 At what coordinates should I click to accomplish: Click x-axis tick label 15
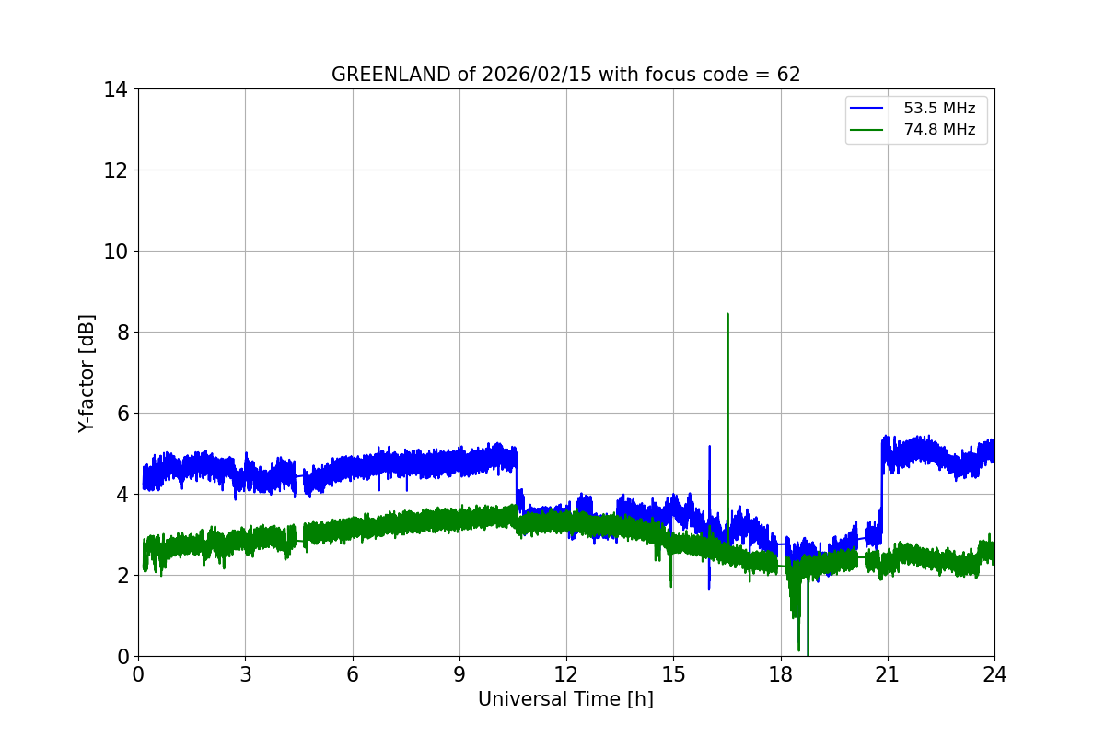673,674
